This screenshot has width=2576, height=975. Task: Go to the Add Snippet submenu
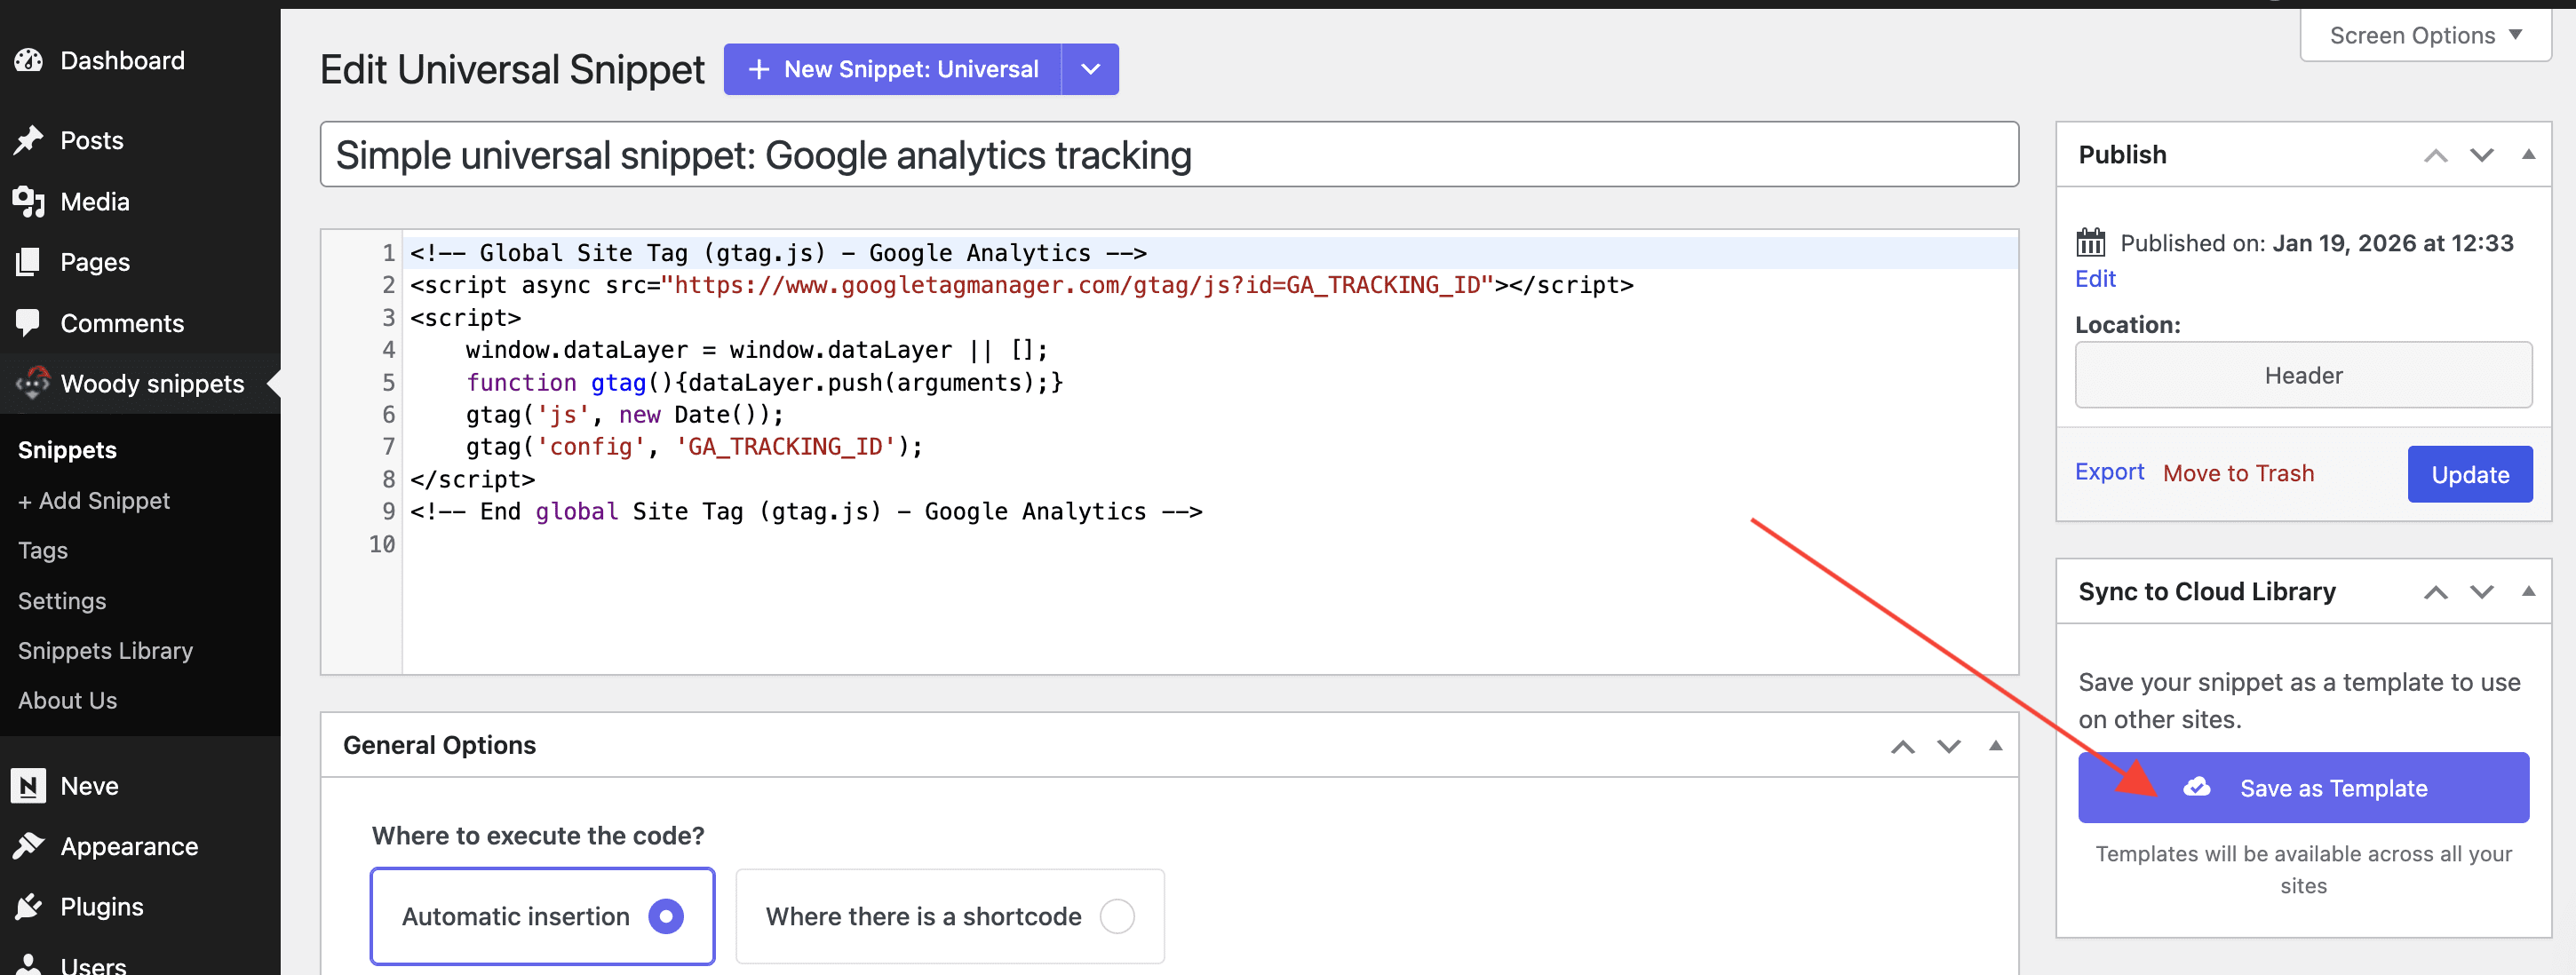(x=94, y=500)
